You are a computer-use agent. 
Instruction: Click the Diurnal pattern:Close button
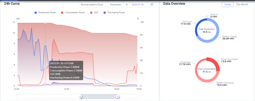point(92,5)
